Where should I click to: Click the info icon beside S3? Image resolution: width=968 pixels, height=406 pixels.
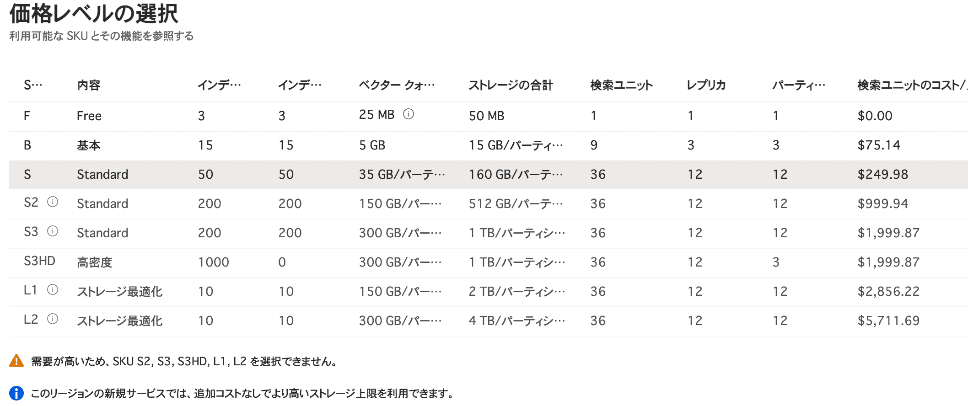[53, 231]
